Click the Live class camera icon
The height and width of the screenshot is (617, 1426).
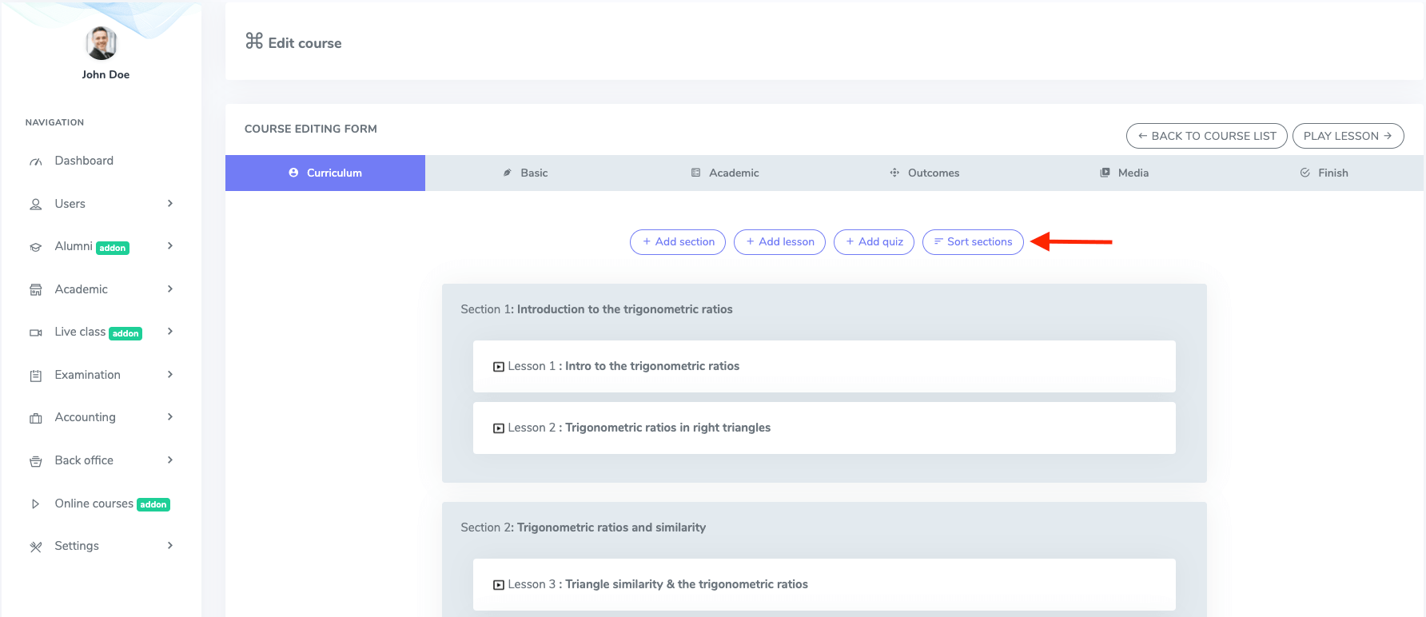point(36,332)
